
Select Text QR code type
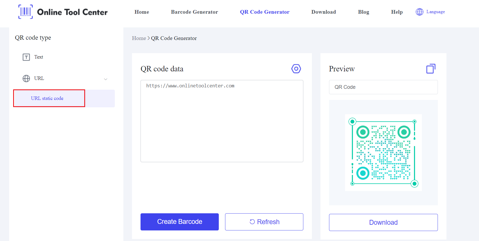tap(39, 57)
